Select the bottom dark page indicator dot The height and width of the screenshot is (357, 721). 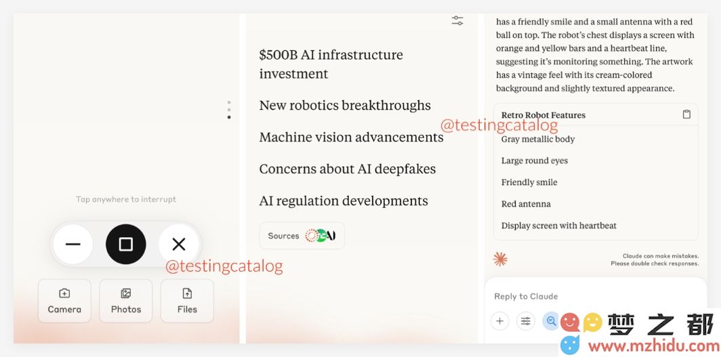pyautogui.click(x=229, y=117)
